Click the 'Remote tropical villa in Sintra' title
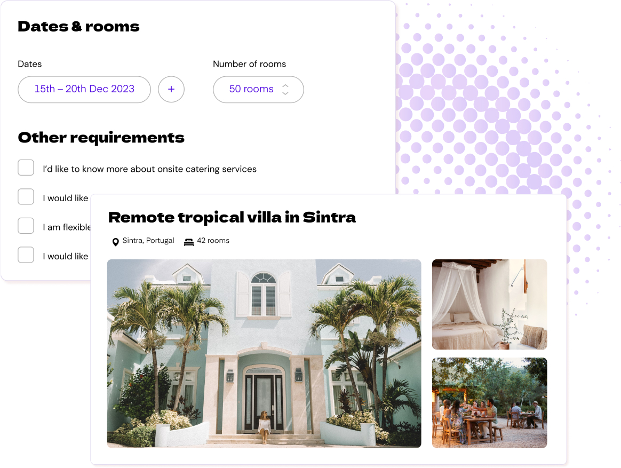621x468 pixels. point(232,217)
